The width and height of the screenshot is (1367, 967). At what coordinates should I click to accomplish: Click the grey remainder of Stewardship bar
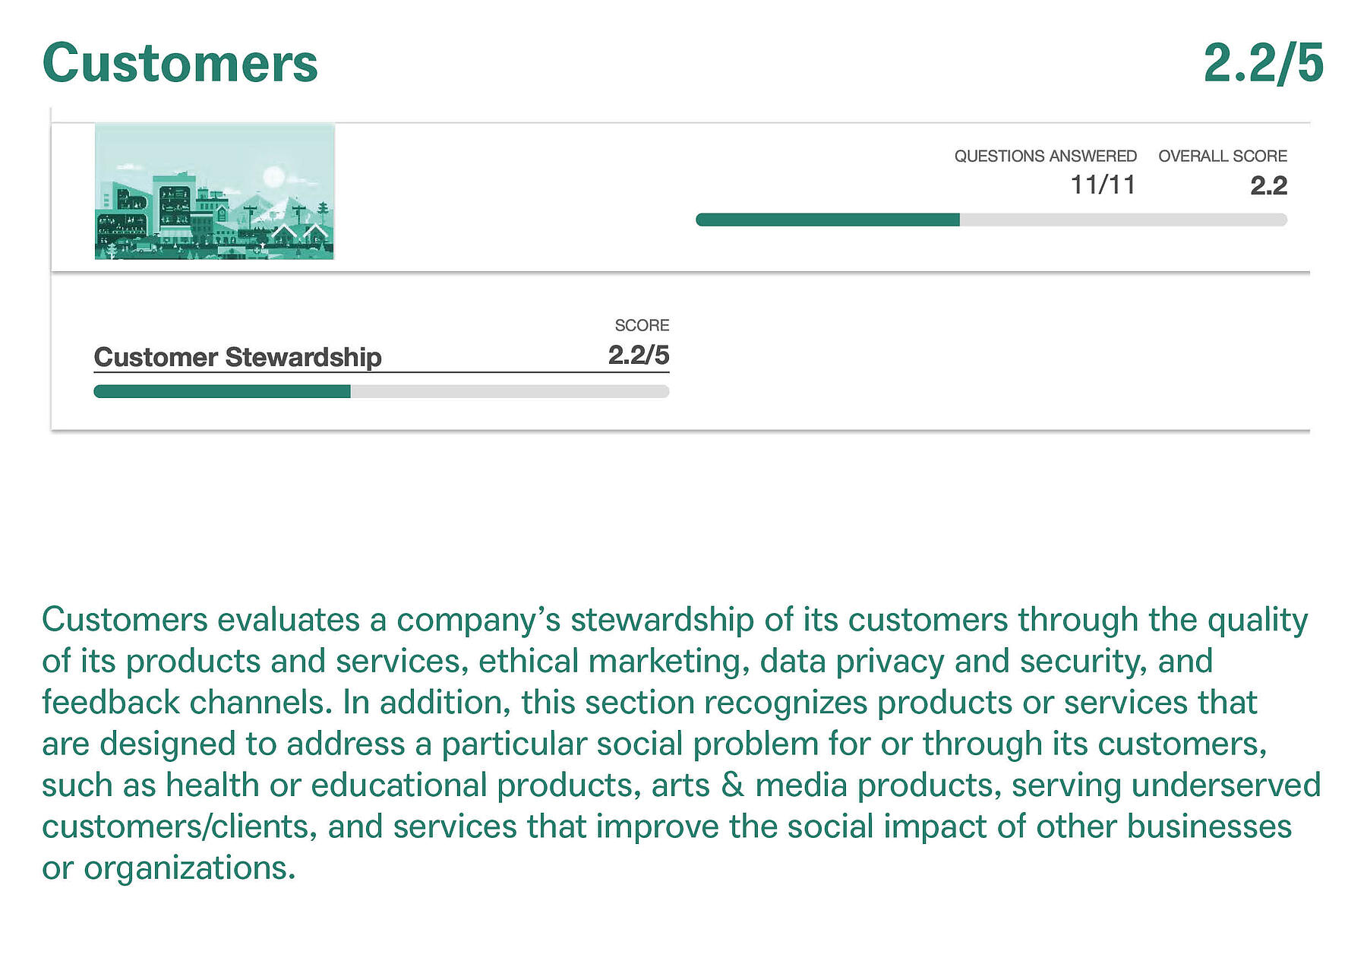tap(510, 391)
